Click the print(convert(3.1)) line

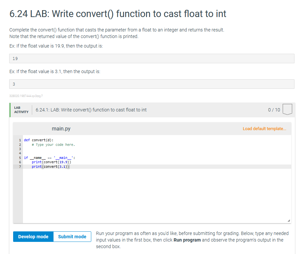[x=50, y=166]
